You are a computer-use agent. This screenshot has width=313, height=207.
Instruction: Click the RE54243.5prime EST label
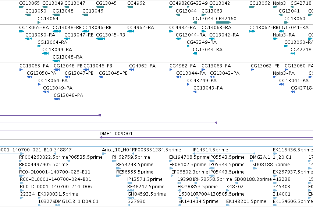[x=135, y=165]
